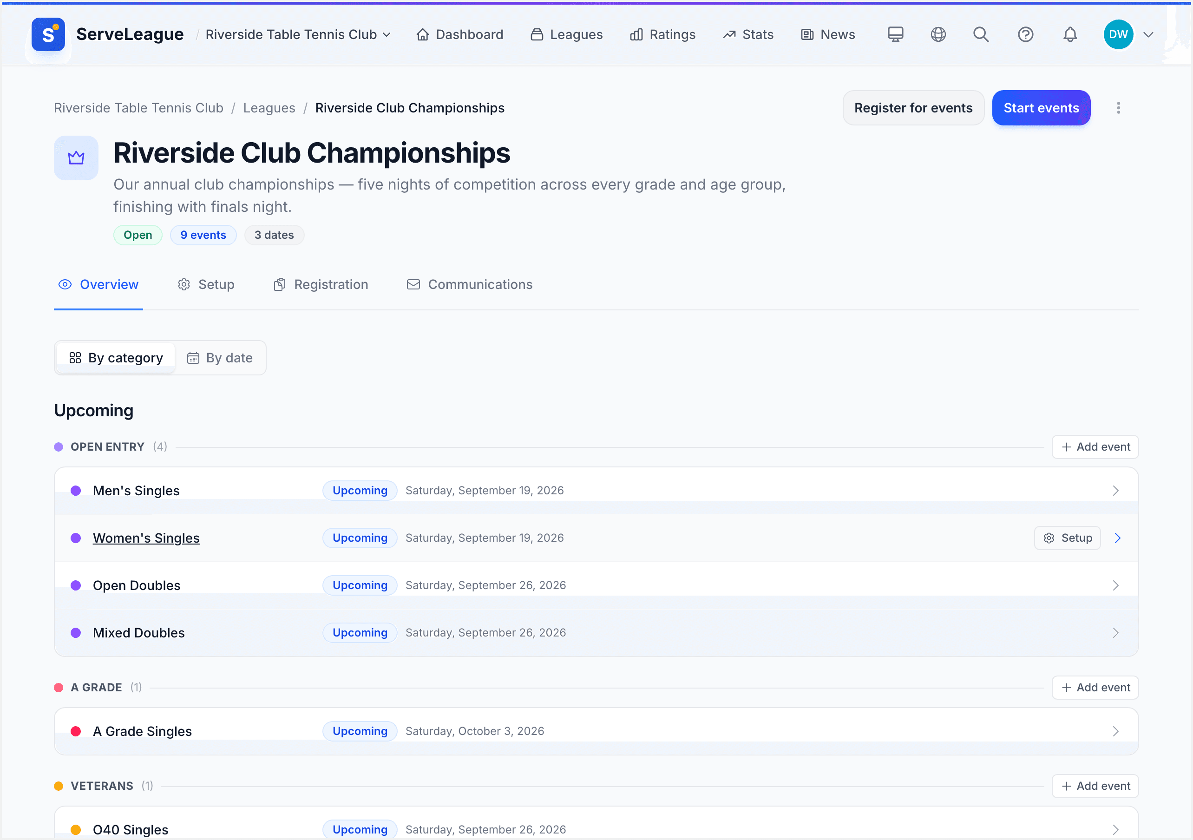1193x840 pixels.
Task: Add event to Open Entry category
Action: (x=1095, y=446)
